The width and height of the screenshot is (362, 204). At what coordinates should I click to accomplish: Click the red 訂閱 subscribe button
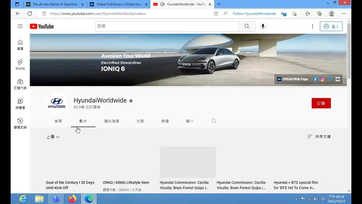(x=321, y=103)
